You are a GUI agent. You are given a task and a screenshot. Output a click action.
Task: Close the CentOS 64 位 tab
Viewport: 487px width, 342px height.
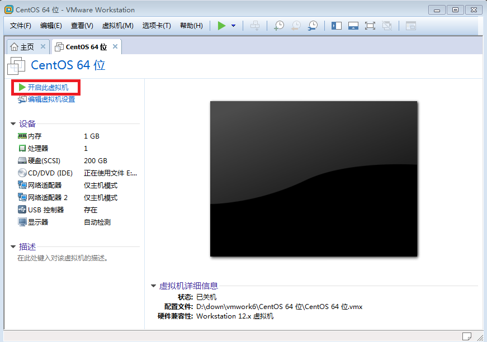point(115,46)
